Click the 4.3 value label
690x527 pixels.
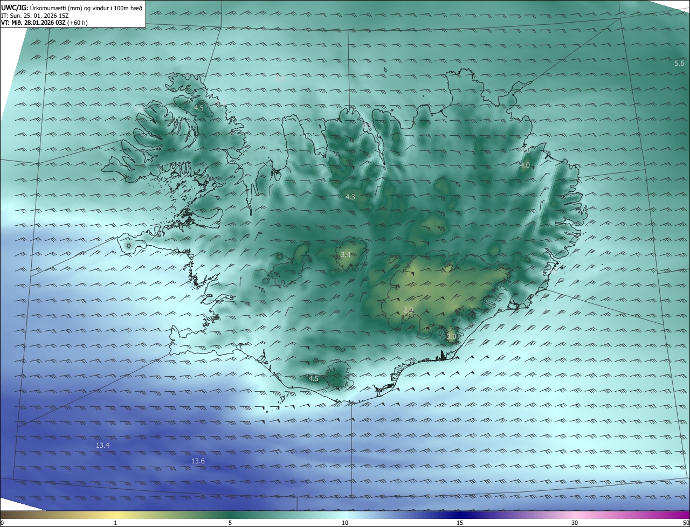(350, 197)
